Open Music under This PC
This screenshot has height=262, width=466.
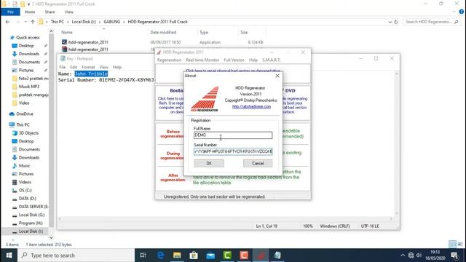(24, 166)
